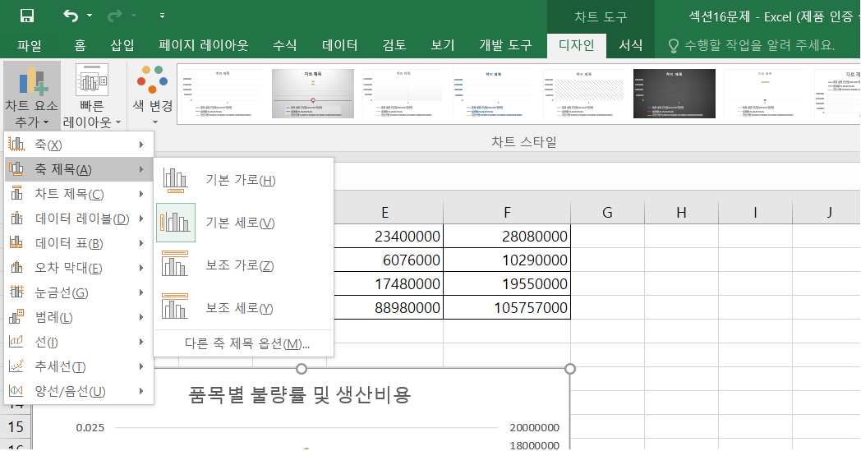Click the Save icon in title bar
This screenshot has width=861, height=451.
coord(26,16)
